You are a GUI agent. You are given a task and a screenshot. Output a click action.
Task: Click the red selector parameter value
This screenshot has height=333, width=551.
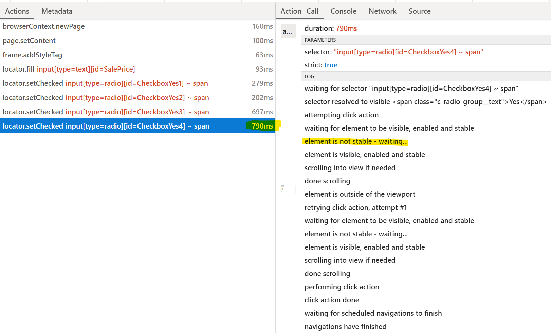pyautogui.click(x=408, y=52)
